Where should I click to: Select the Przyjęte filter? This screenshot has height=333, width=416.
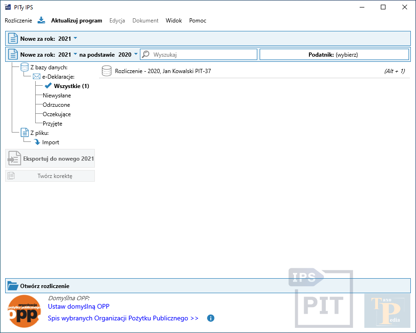52,124
